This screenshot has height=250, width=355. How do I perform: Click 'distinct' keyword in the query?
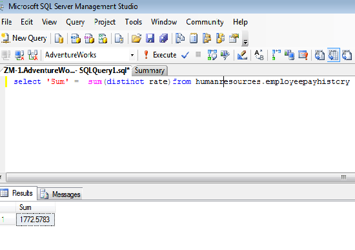pyautogui.click(x=125, y=81)
